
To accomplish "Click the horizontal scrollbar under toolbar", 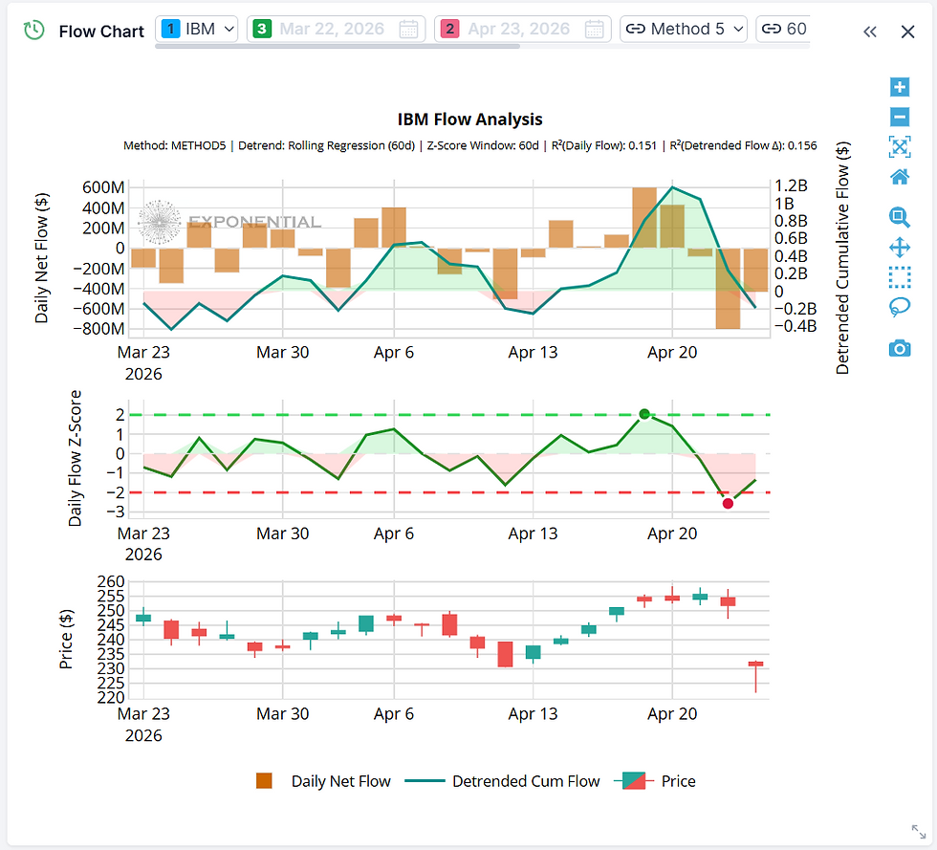I will coord(337,46).
